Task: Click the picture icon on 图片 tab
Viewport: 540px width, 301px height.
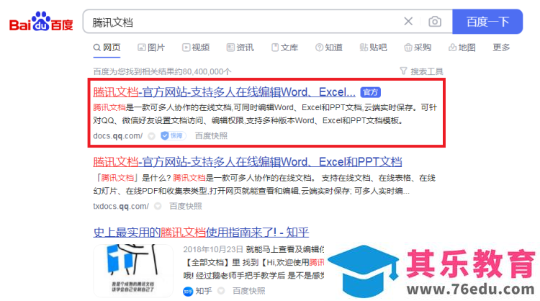Action: coord(141,48)
